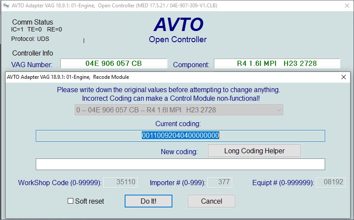Click the Do It! button
354x220 pixels.
(x=148, y=201)
